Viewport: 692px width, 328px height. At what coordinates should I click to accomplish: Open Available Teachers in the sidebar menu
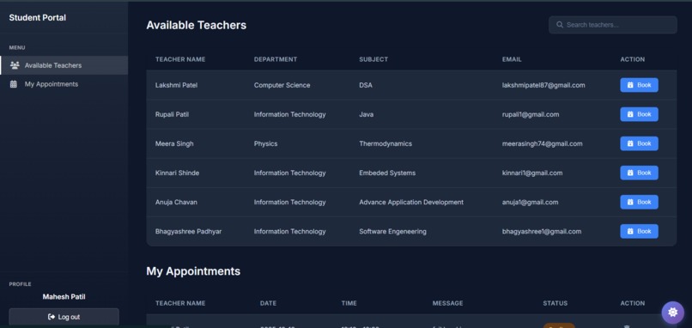click(x=64, y=65)
